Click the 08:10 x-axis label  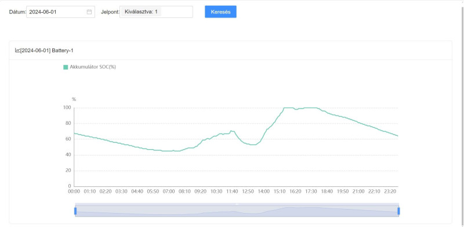point(184,192)
